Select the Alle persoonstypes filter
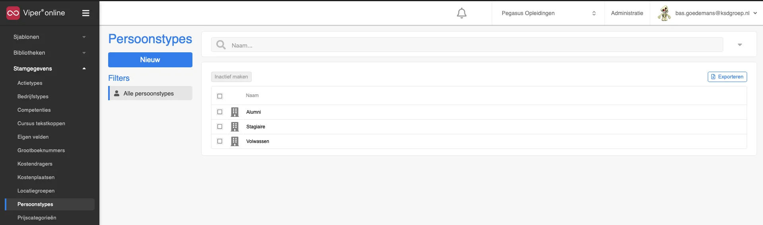Screen dimensions: 763x225 150,93
